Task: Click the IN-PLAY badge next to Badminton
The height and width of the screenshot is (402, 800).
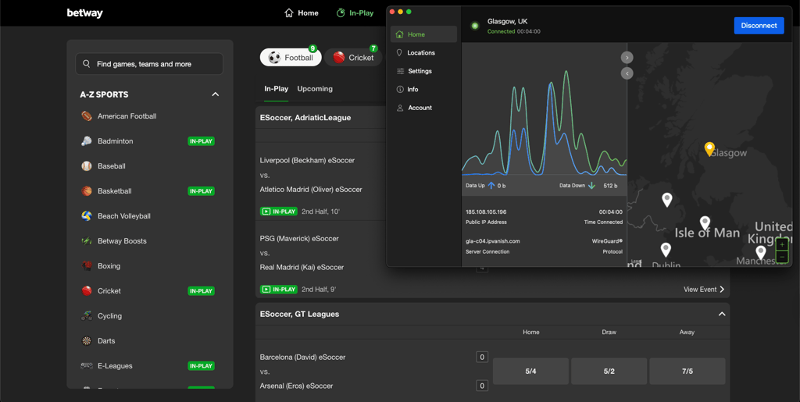Action: 201,141
